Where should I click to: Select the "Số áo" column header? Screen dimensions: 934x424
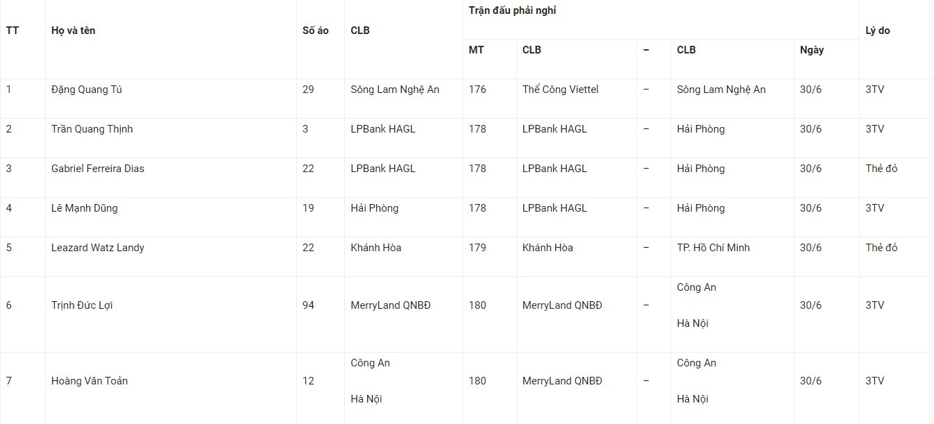(x=316, y=31)
